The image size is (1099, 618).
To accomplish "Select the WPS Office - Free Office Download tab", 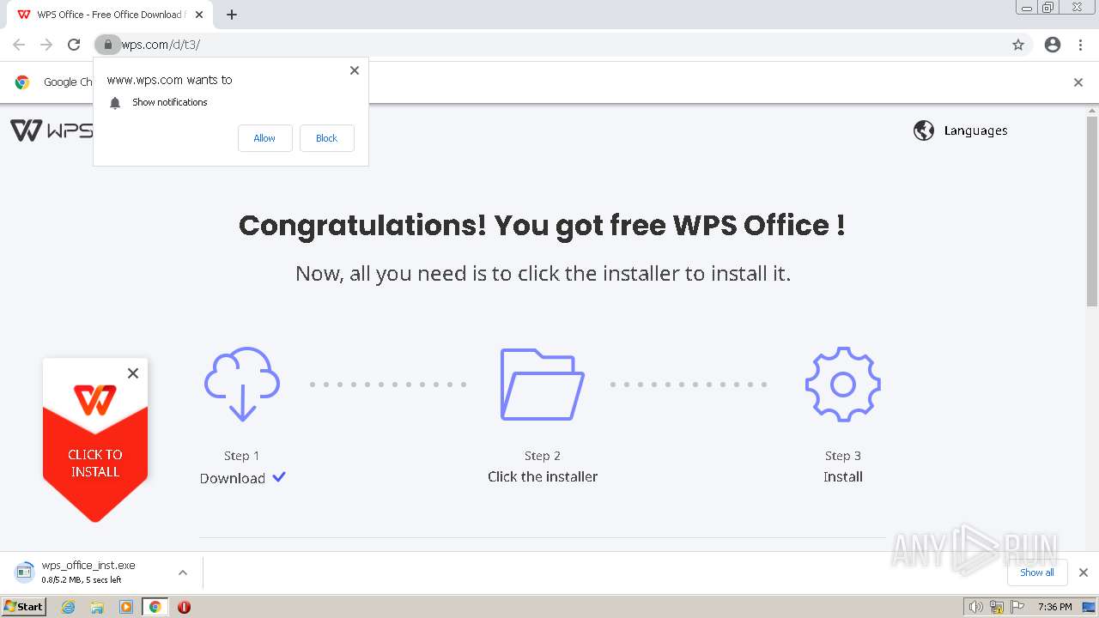I will pyautogui.click(x=109, y=15).
